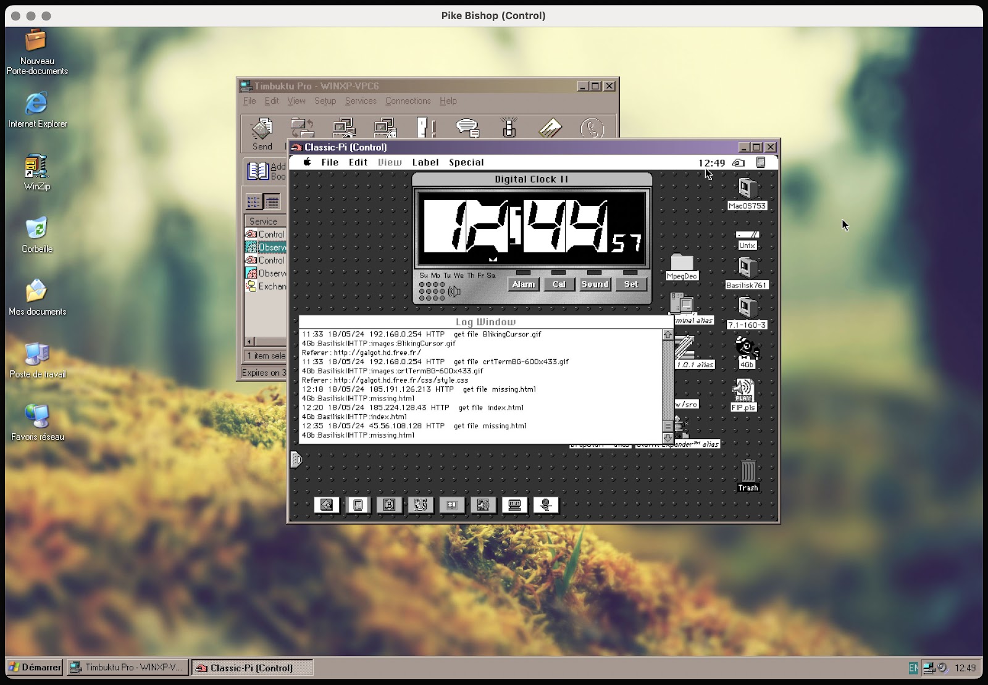This screenshot has height=685, width=988.
Task: Select the highlighted Observe service row
Action: point(266,247)
